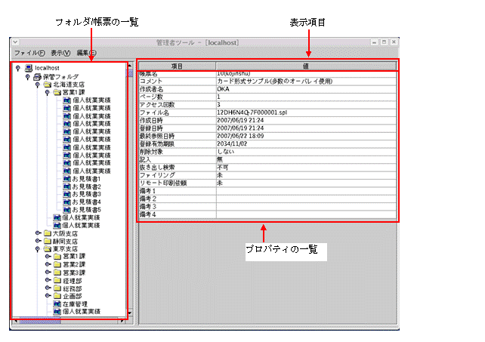The image size is (485, 342).
Task: Expand the 企画部 folder node
Action: 48,296
